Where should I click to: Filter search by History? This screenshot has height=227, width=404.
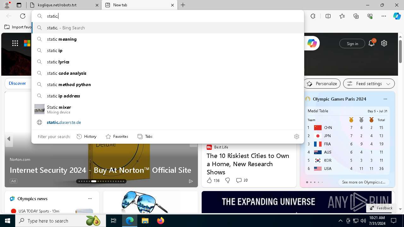point(86,137)
